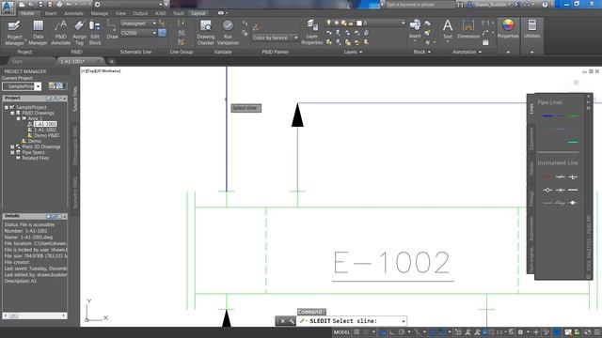Toggle polar tracking in status bar
602x338 pixels.
point(402,331)
